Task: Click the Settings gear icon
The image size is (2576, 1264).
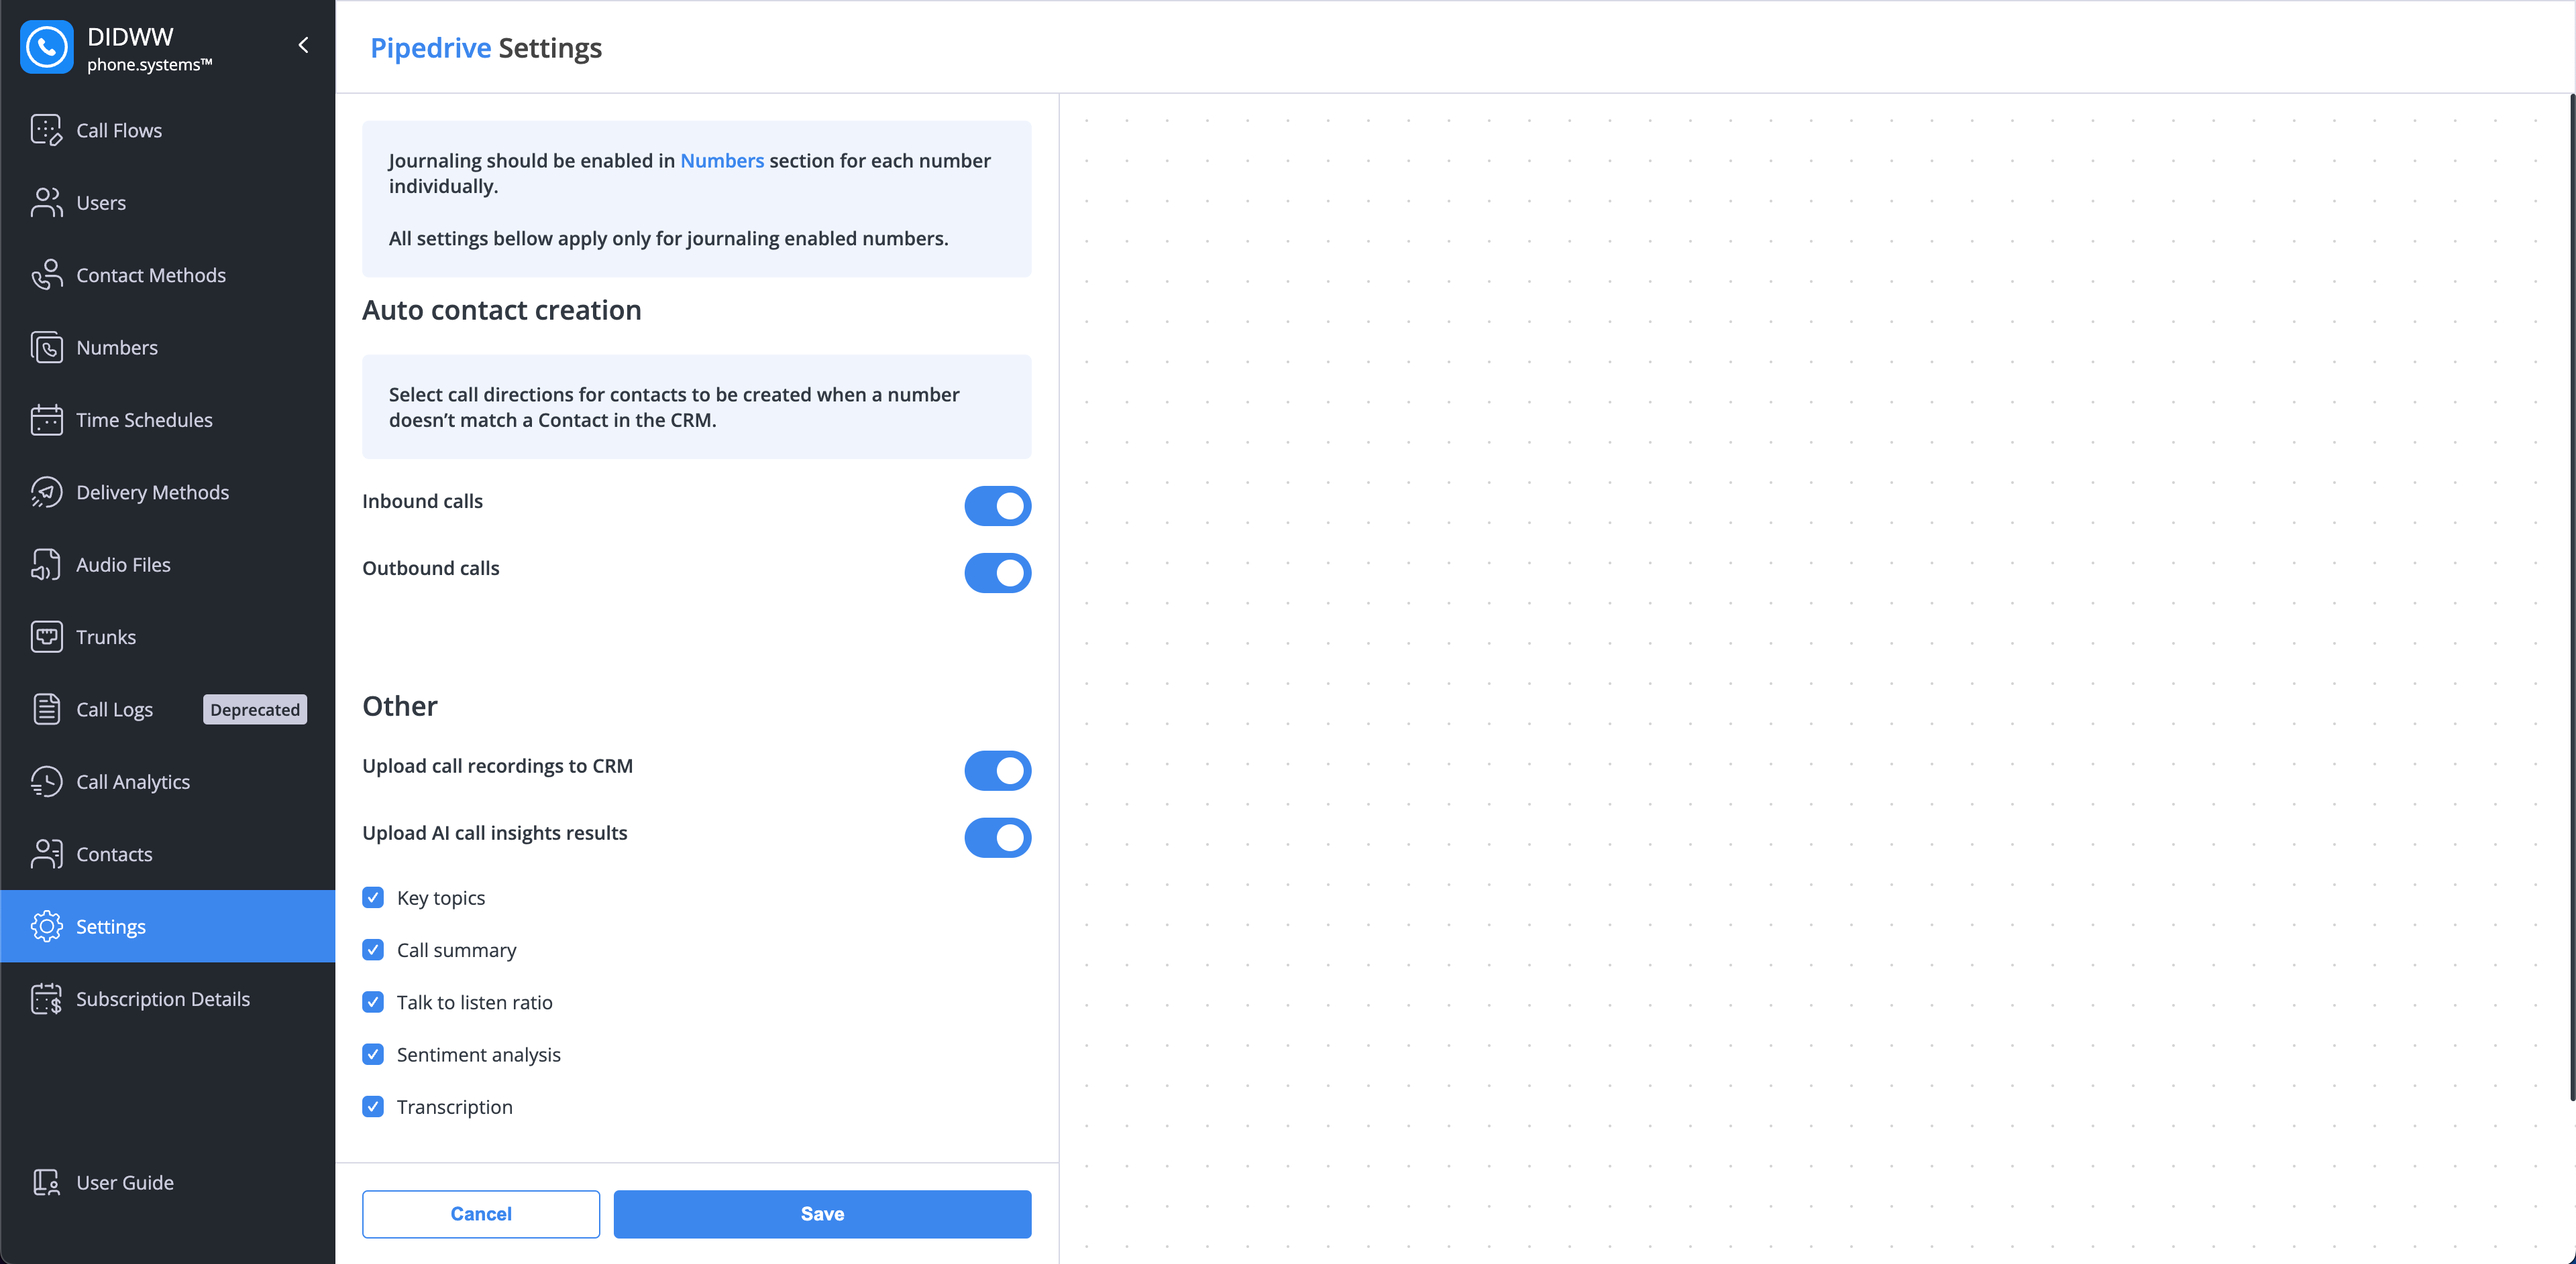Action: (x=46, y=926)
